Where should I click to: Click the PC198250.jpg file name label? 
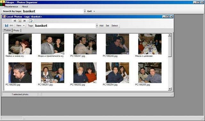pos(13,85)
